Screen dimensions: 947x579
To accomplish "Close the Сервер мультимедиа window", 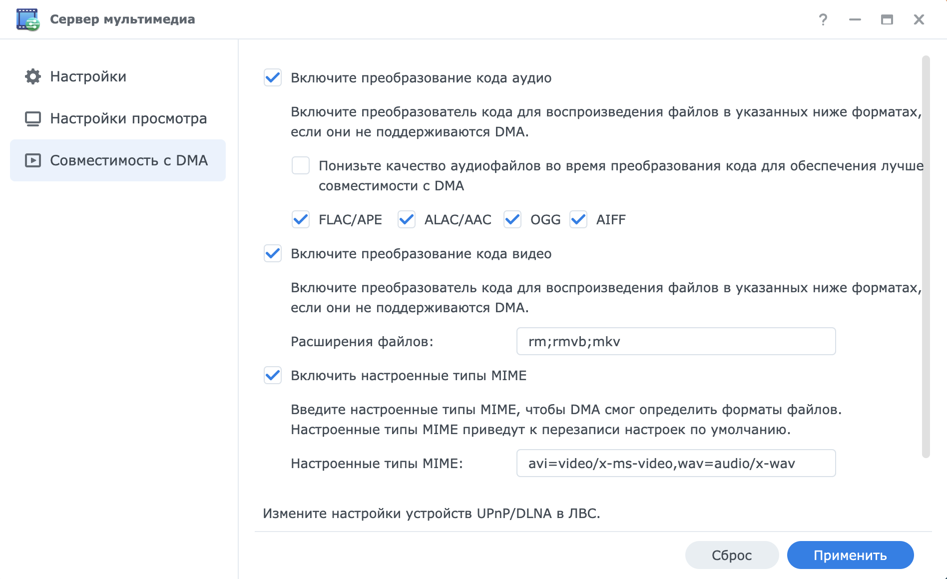I will click(x=919, y=19).
